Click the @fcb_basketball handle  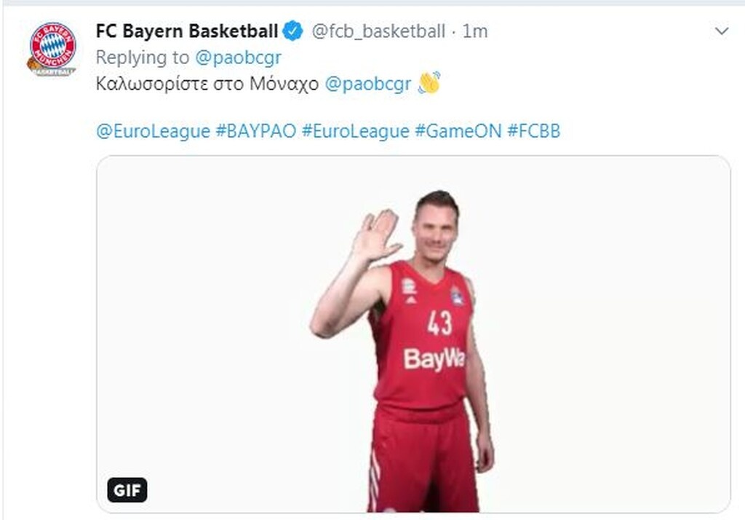pos(378,31)
